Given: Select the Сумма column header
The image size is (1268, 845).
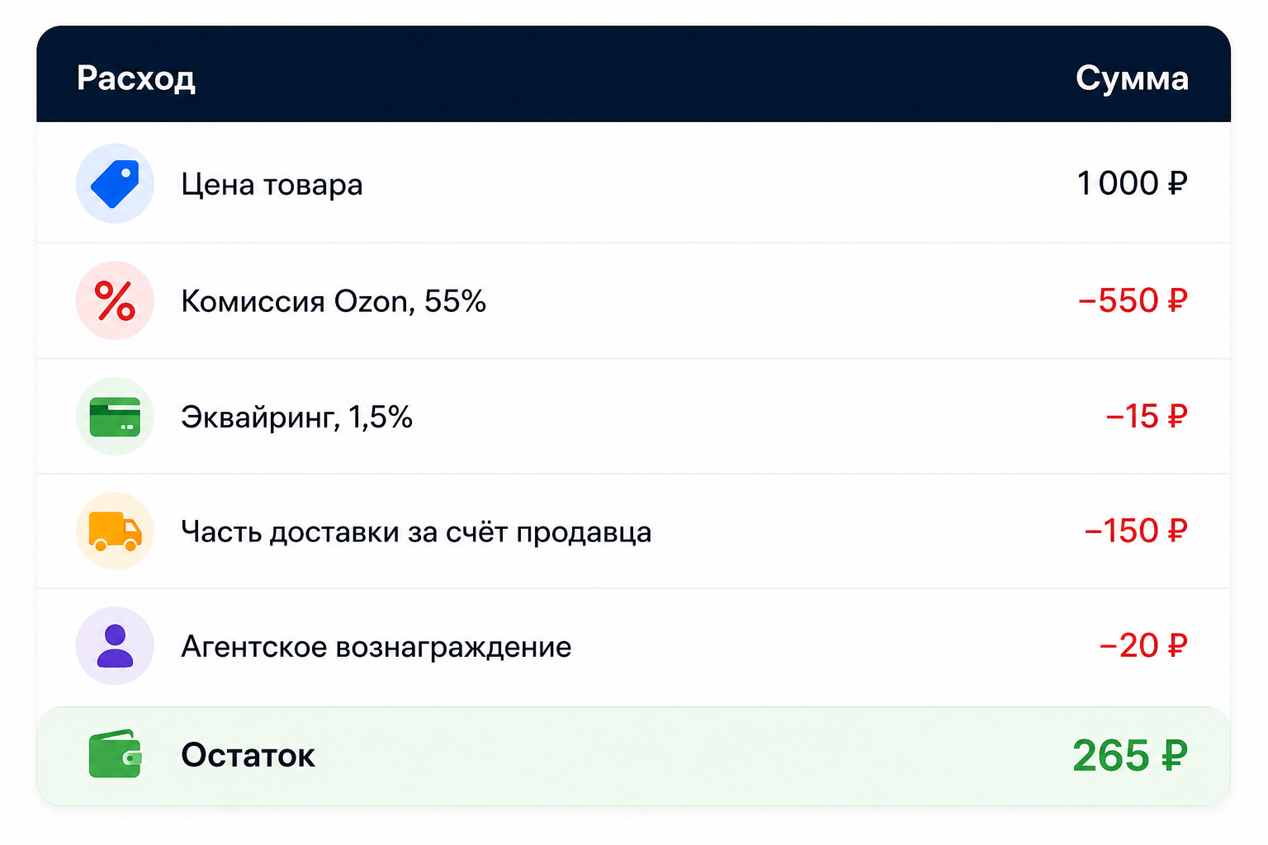Looking at the screenshot, I should pos(1132,78).
